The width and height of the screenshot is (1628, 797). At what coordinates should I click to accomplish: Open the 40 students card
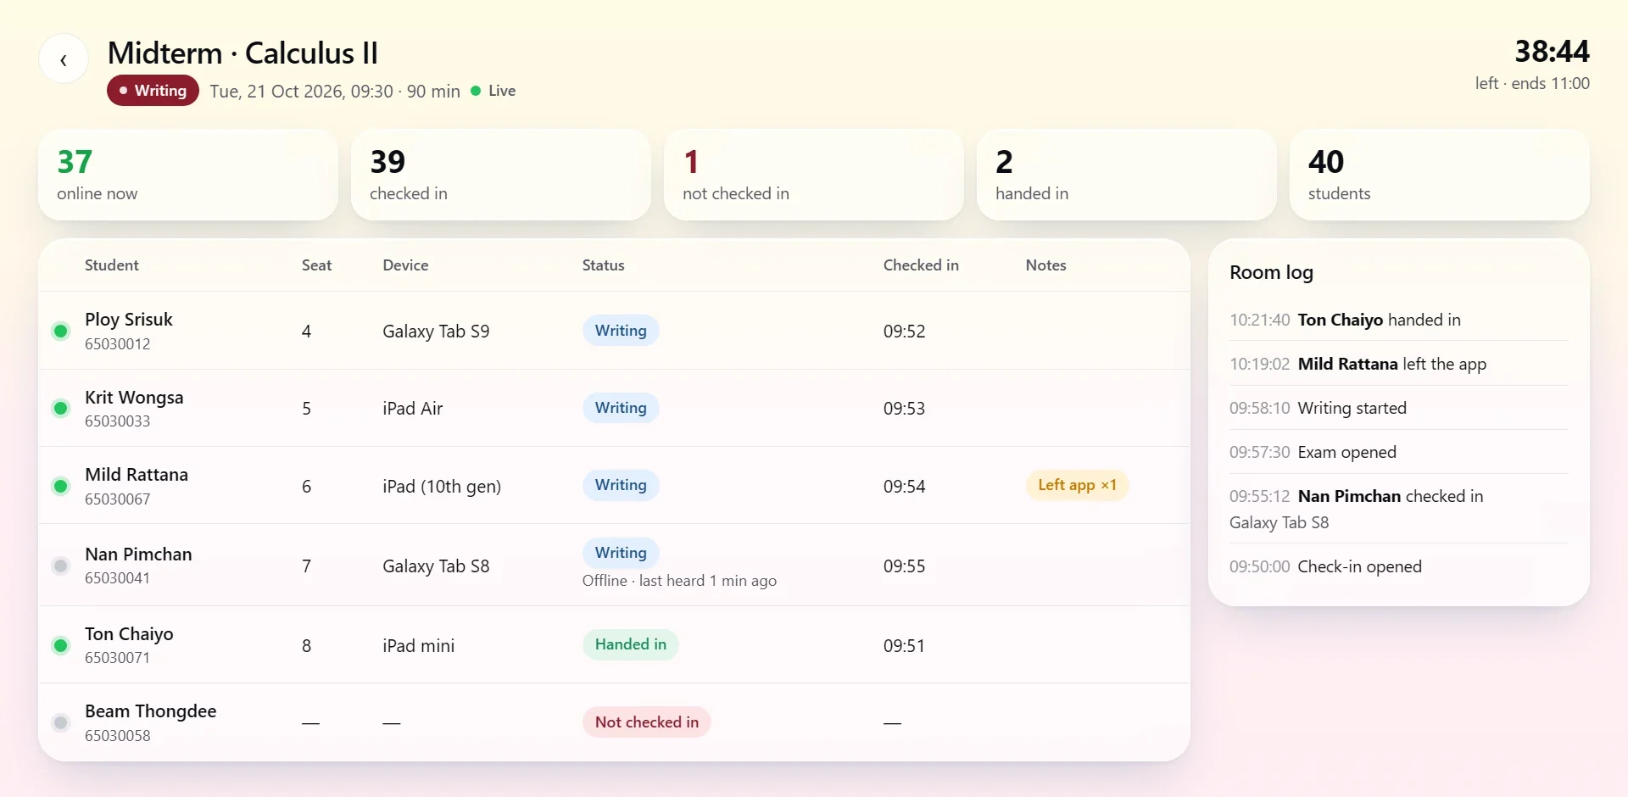[1440, 175]
